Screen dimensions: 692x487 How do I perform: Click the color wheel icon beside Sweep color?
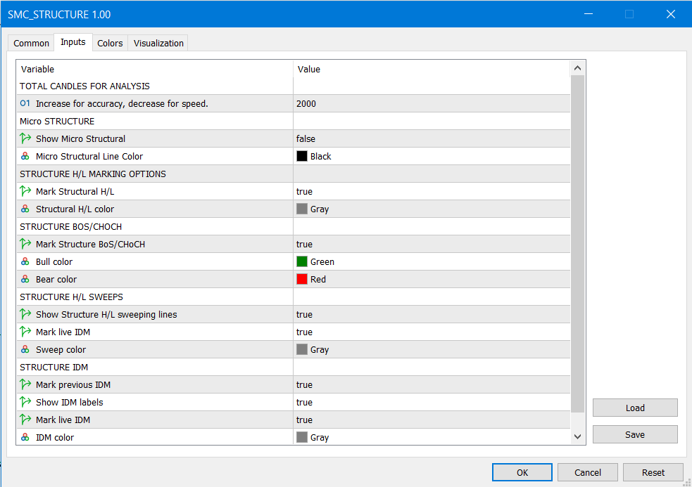pos(25,349)
